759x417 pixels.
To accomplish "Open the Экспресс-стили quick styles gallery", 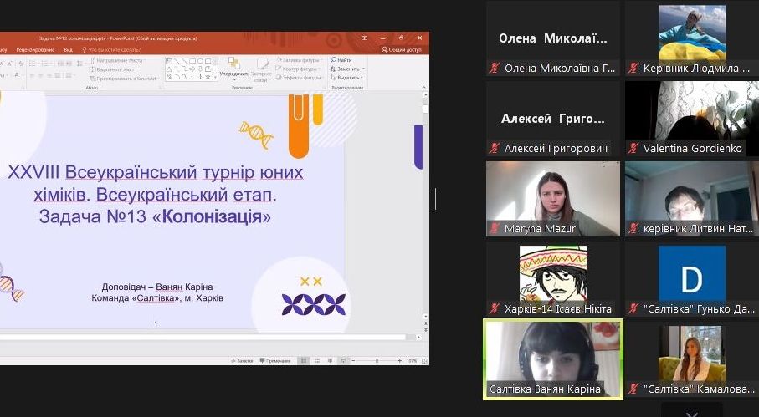I will tap(263, 70).
